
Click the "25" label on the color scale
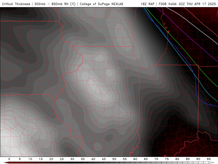(x=62, y=159)
